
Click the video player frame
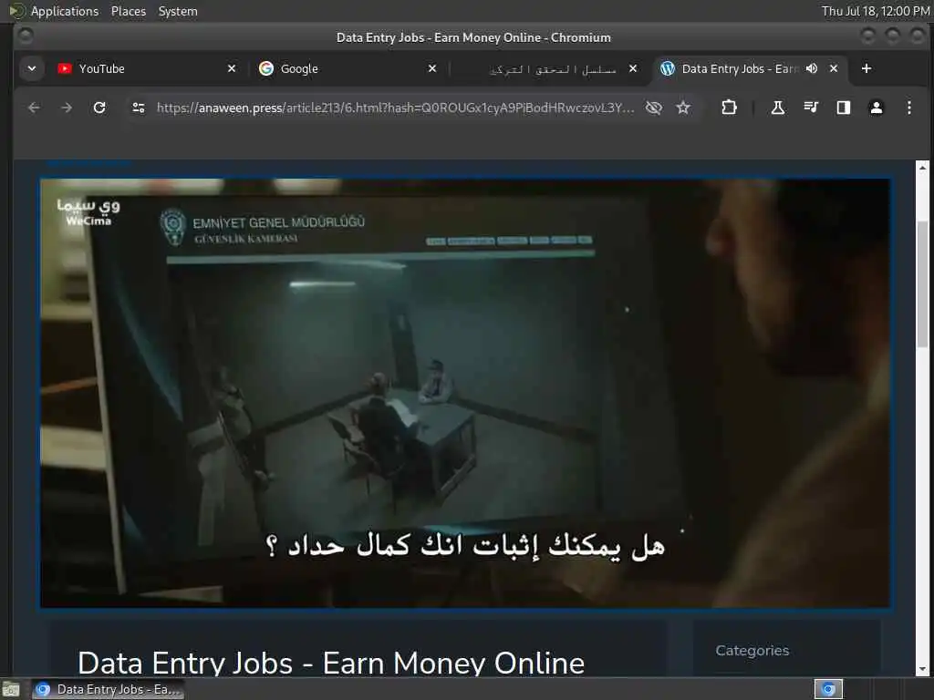(x=466, y=394)
